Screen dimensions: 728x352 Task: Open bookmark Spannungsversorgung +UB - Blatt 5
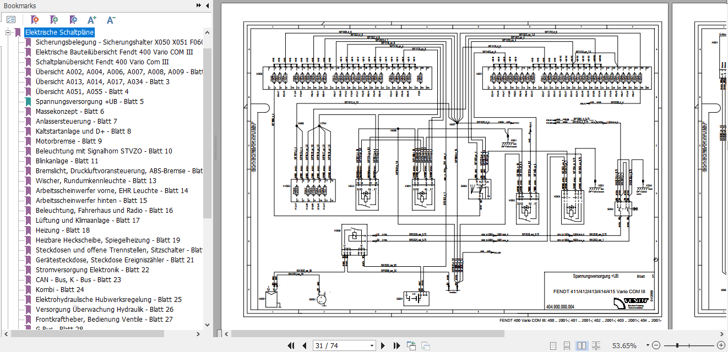89,102
